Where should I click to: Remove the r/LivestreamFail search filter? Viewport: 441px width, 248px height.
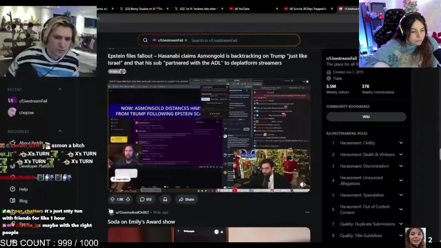(186, 40)
